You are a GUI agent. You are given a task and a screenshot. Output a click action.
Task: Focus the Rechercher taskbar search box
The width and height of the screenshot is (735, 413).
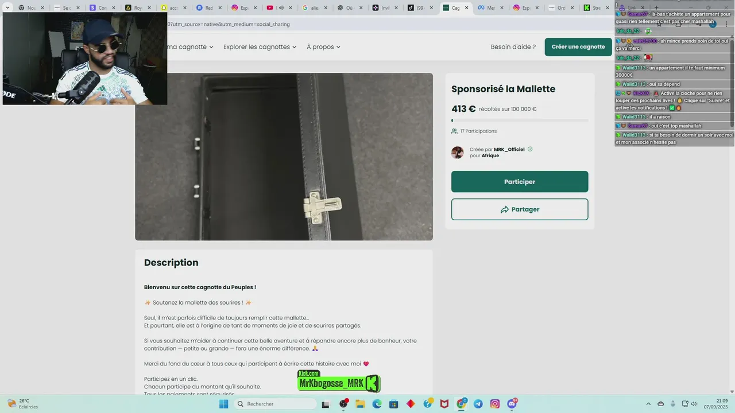276,404
